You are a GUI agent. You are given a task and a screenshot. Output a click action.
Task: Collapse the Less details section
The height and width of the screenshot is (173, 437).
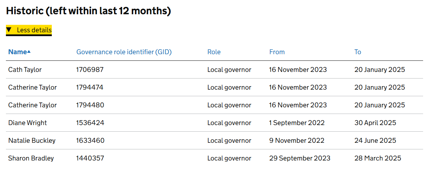(29, 30)
